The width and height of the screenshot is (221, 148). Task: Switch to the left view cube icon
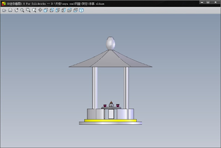[x=58, y=10]
